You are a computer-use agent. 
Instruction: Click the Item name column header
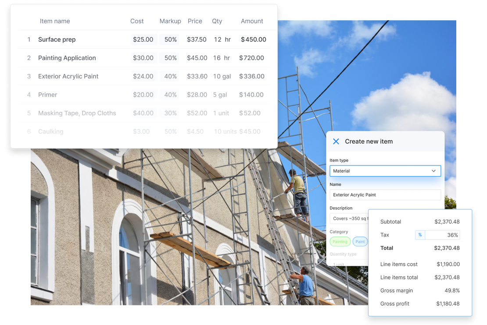tap(55, 21)
